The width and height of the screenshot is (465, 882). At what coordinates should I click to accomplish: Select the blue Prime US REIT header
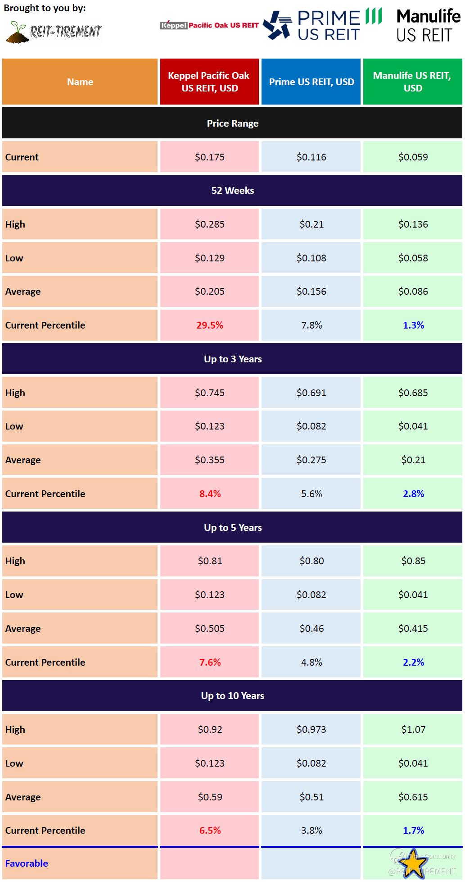[x=311, y=82]
